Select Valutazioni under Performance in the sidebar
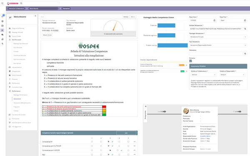The height and width of the screenshot is (156, 250). (x=17, y=99)
